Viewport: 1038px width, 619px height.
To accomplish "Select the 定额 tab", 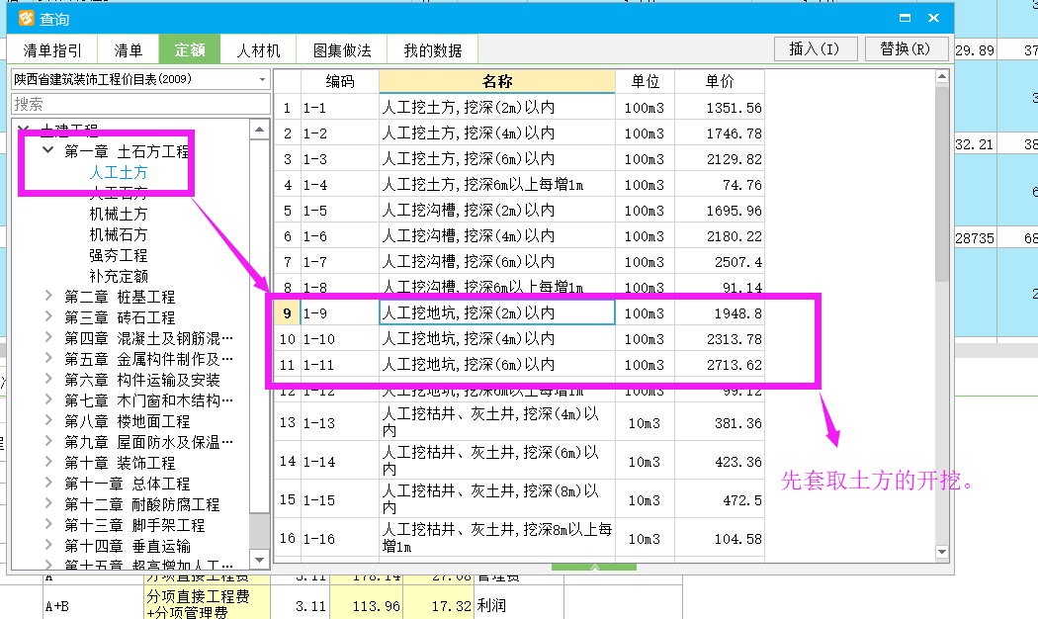I will (190, 50).
